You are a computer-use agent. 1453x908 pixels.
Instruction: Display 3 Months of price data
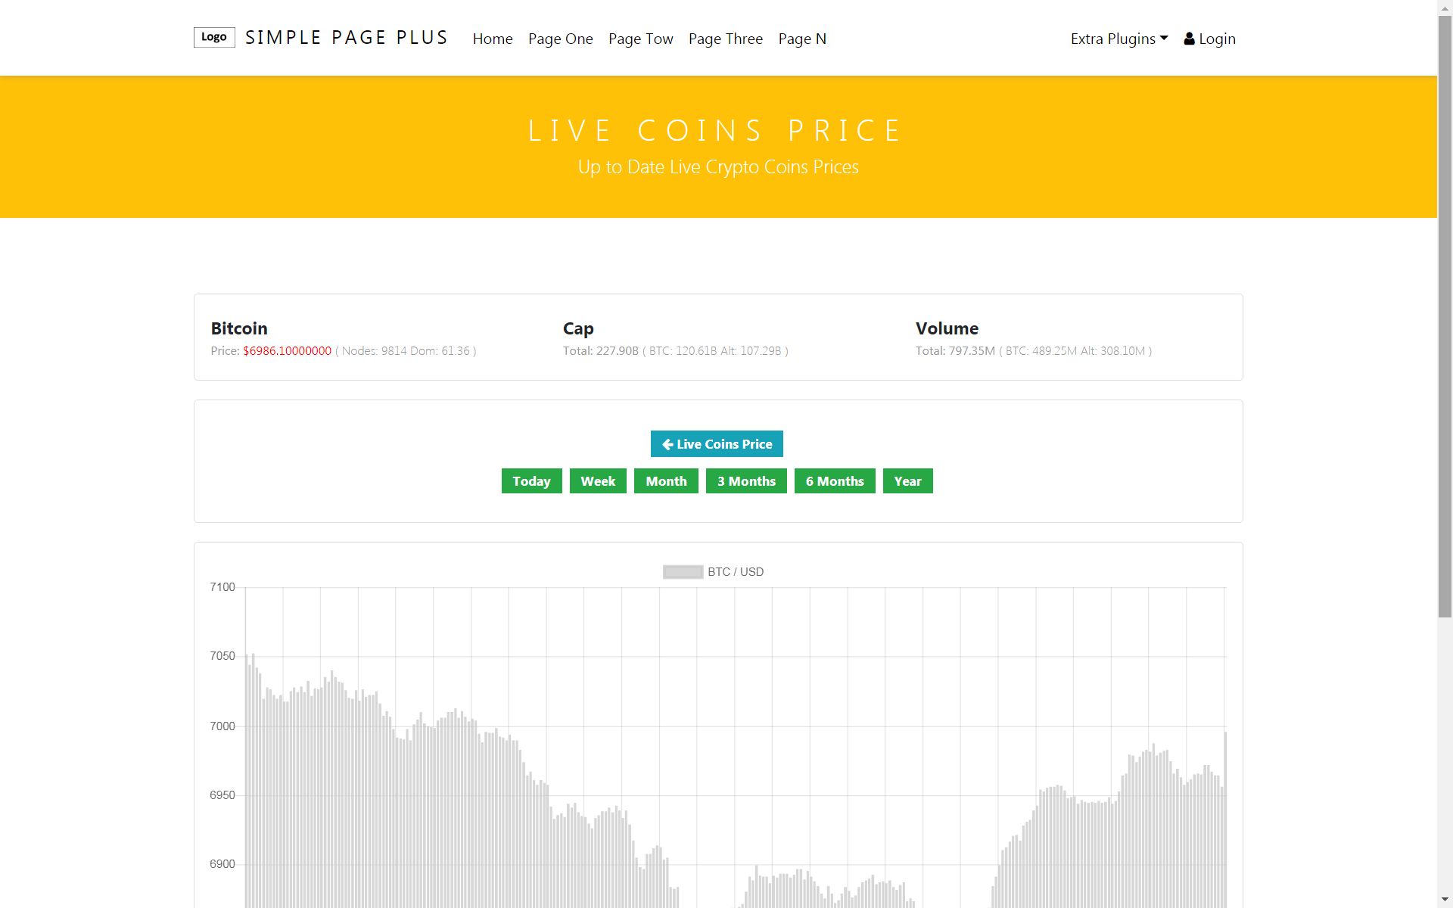pos(746,481)
